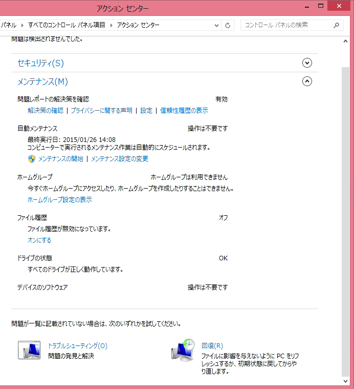Screen dimensions: 354x389
Task: Close the アクション センター window
Action: [x=339, y=6]
